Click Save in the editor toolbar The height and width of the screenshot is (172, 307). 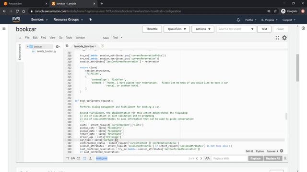106,38
